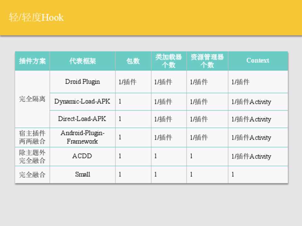
Task: Click the slide title 轻/轻度Hook
Action: [36, 17]
